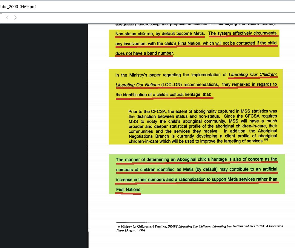Click the line starting 'The manner of determining'
This screenshot has width=295, height=248.
tap(196, 159)
